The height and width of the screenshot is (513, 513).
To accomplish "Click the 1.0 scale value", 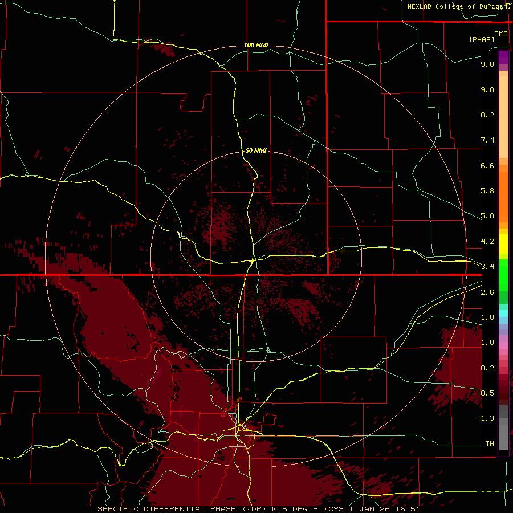I will [487, 343].
